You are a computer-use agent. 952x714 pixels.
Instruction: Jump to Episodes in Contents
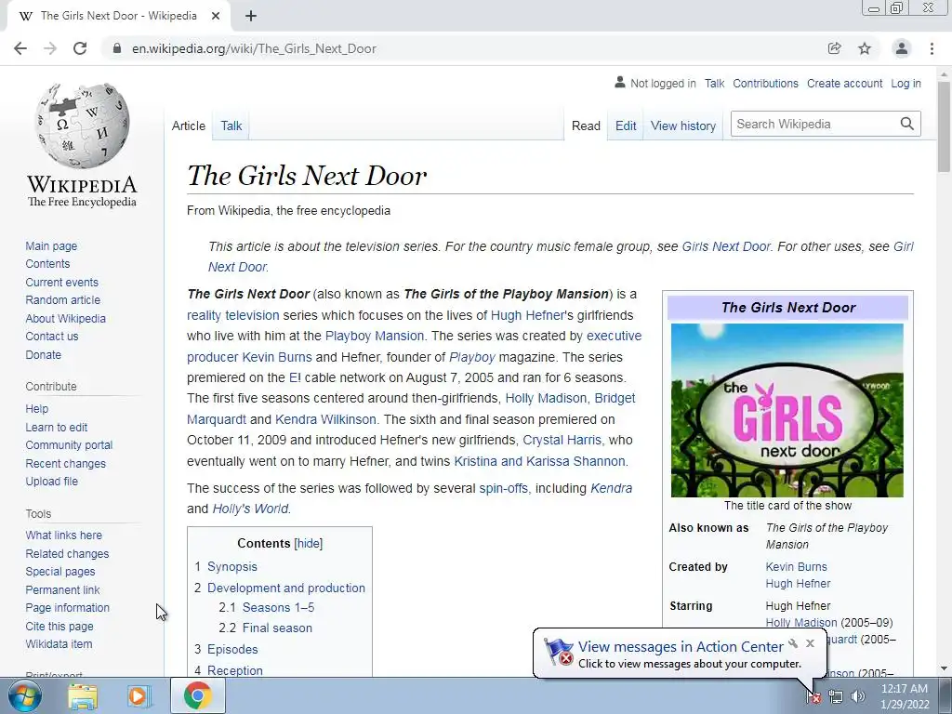[232, 649]
